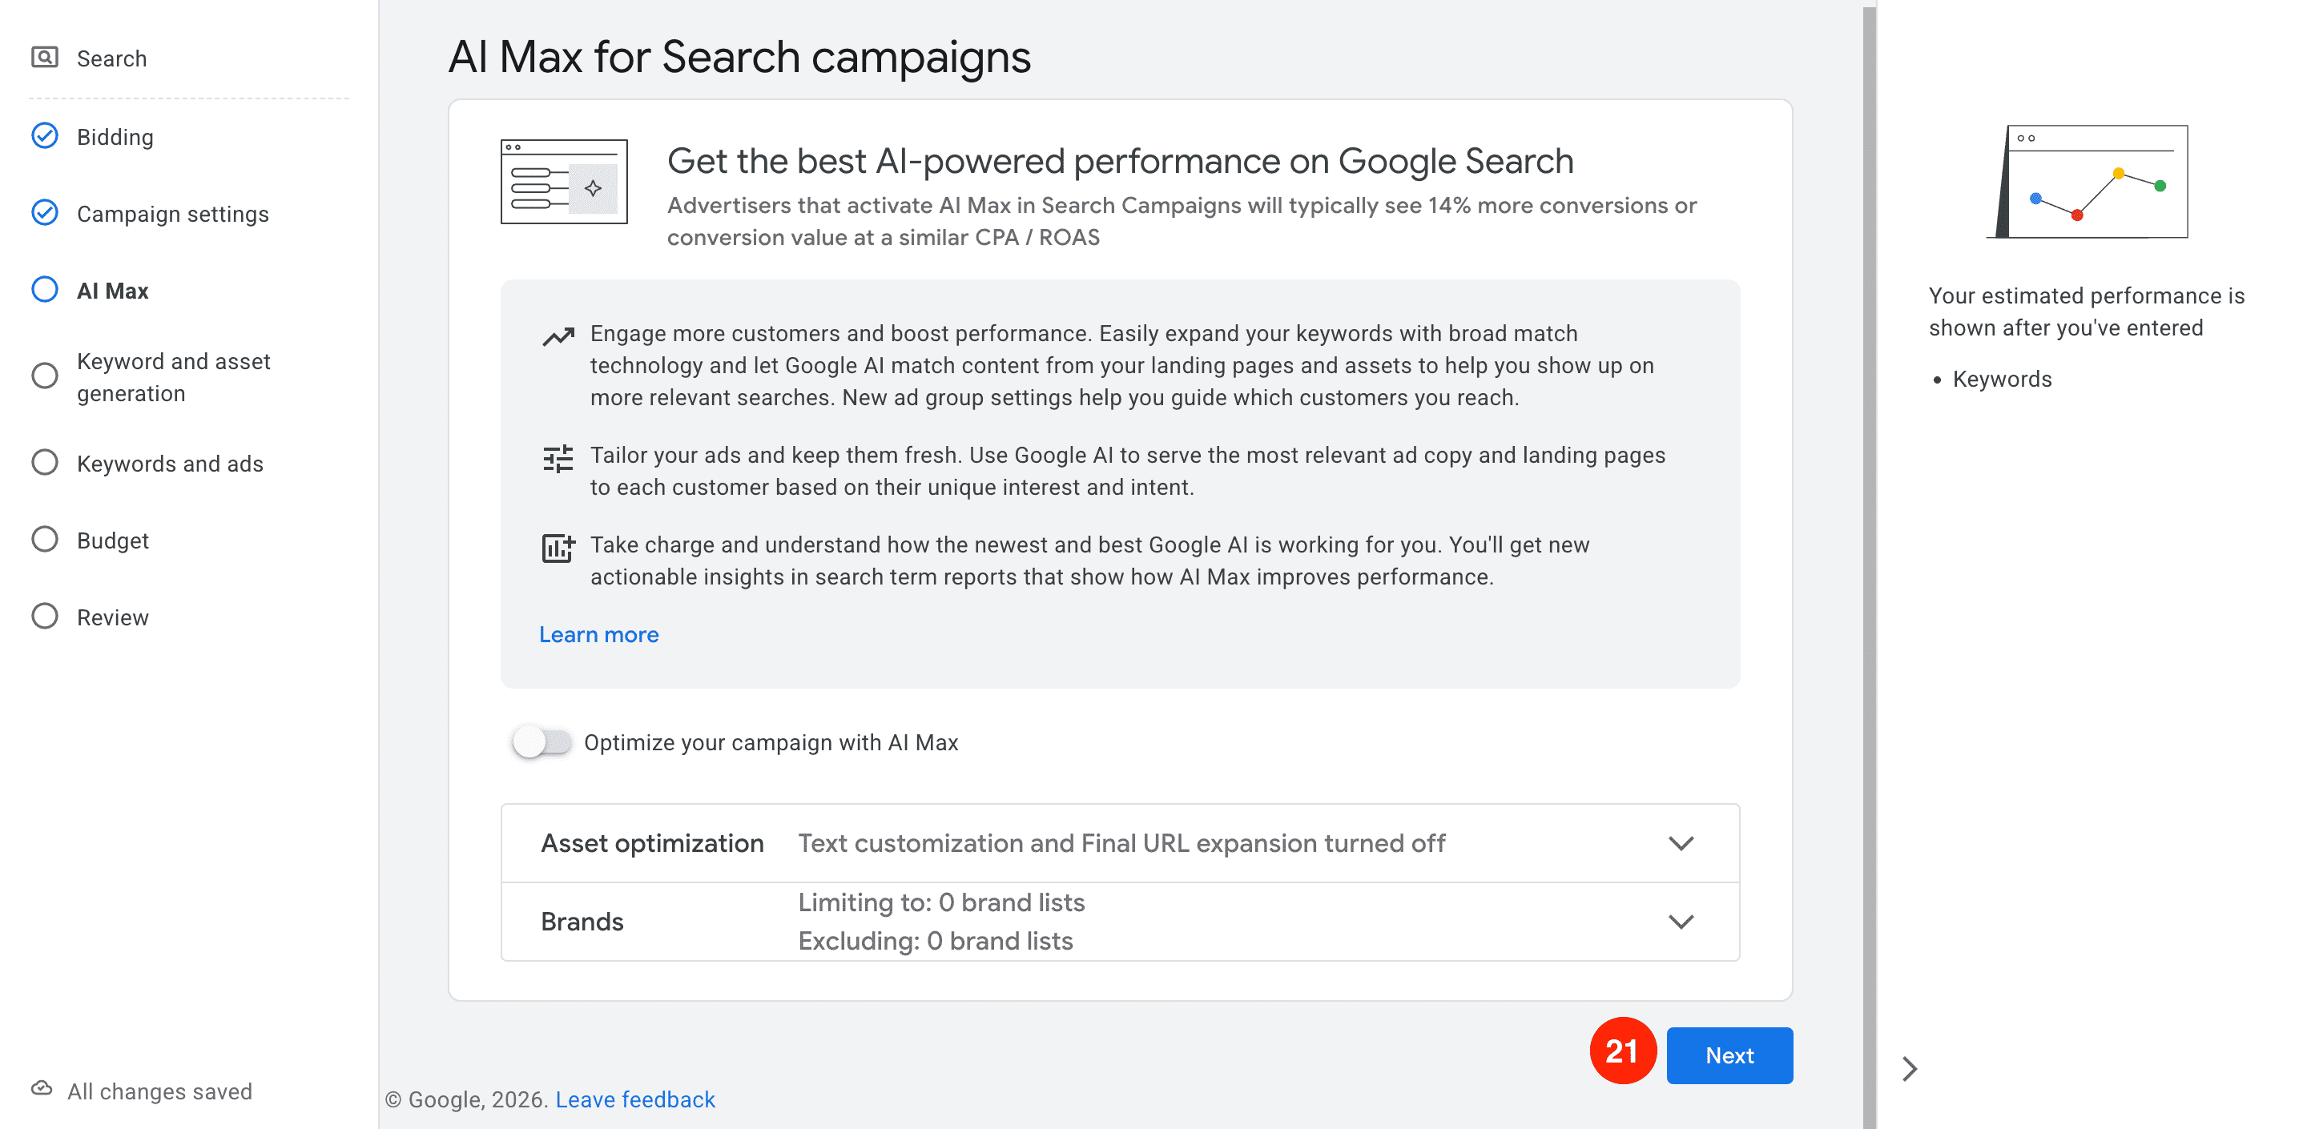The height and width of the screenshot is (1129, 2307).
Task: Go to the Campaign settings step
Action: coord(173,214)
